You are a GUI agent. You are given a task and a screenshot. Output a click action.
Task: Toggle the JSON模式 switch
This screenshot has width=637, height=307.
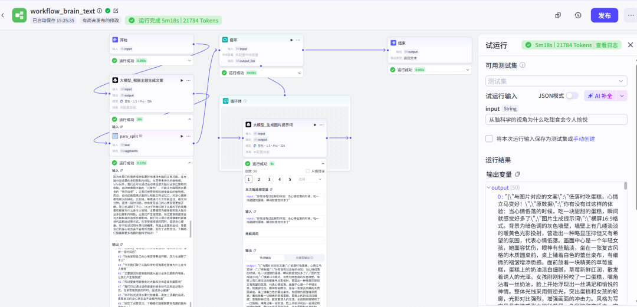[x=572, y=95]
